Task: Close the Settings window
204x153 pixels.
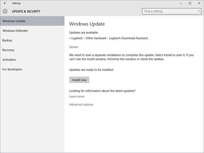Action: pos(199,3)
